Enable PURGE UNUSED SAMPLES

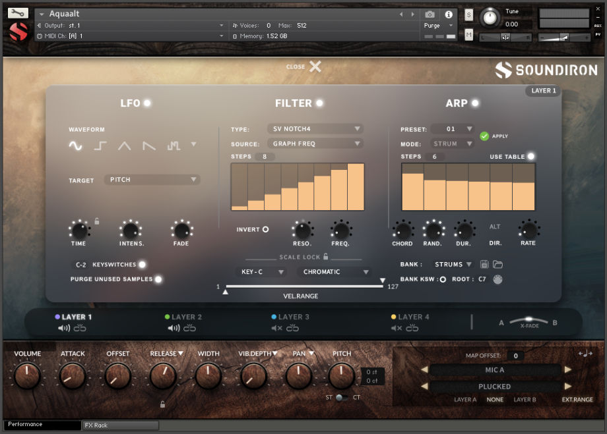tap(157, 281)
